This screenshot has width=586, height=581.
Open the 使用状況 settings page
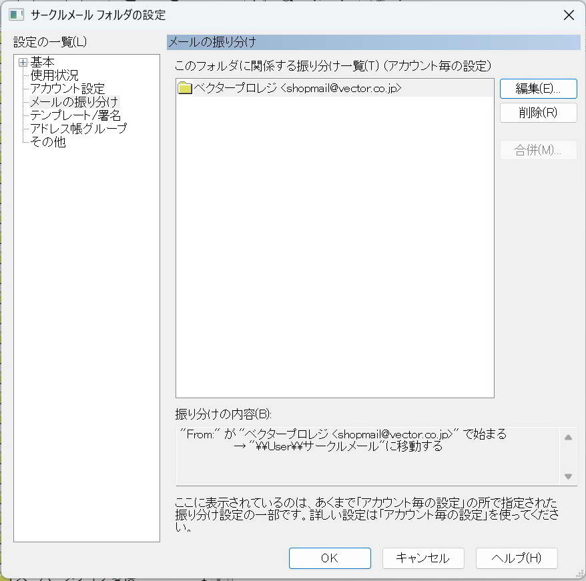(54, 75)
